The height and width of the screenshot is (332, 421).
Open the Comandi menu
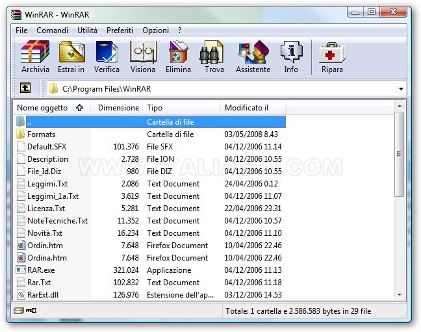click(53, 31)
